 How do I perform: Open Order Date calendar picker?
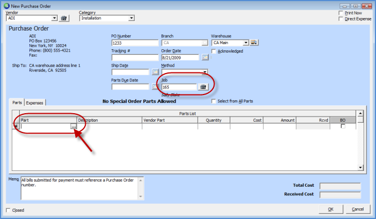205,58
